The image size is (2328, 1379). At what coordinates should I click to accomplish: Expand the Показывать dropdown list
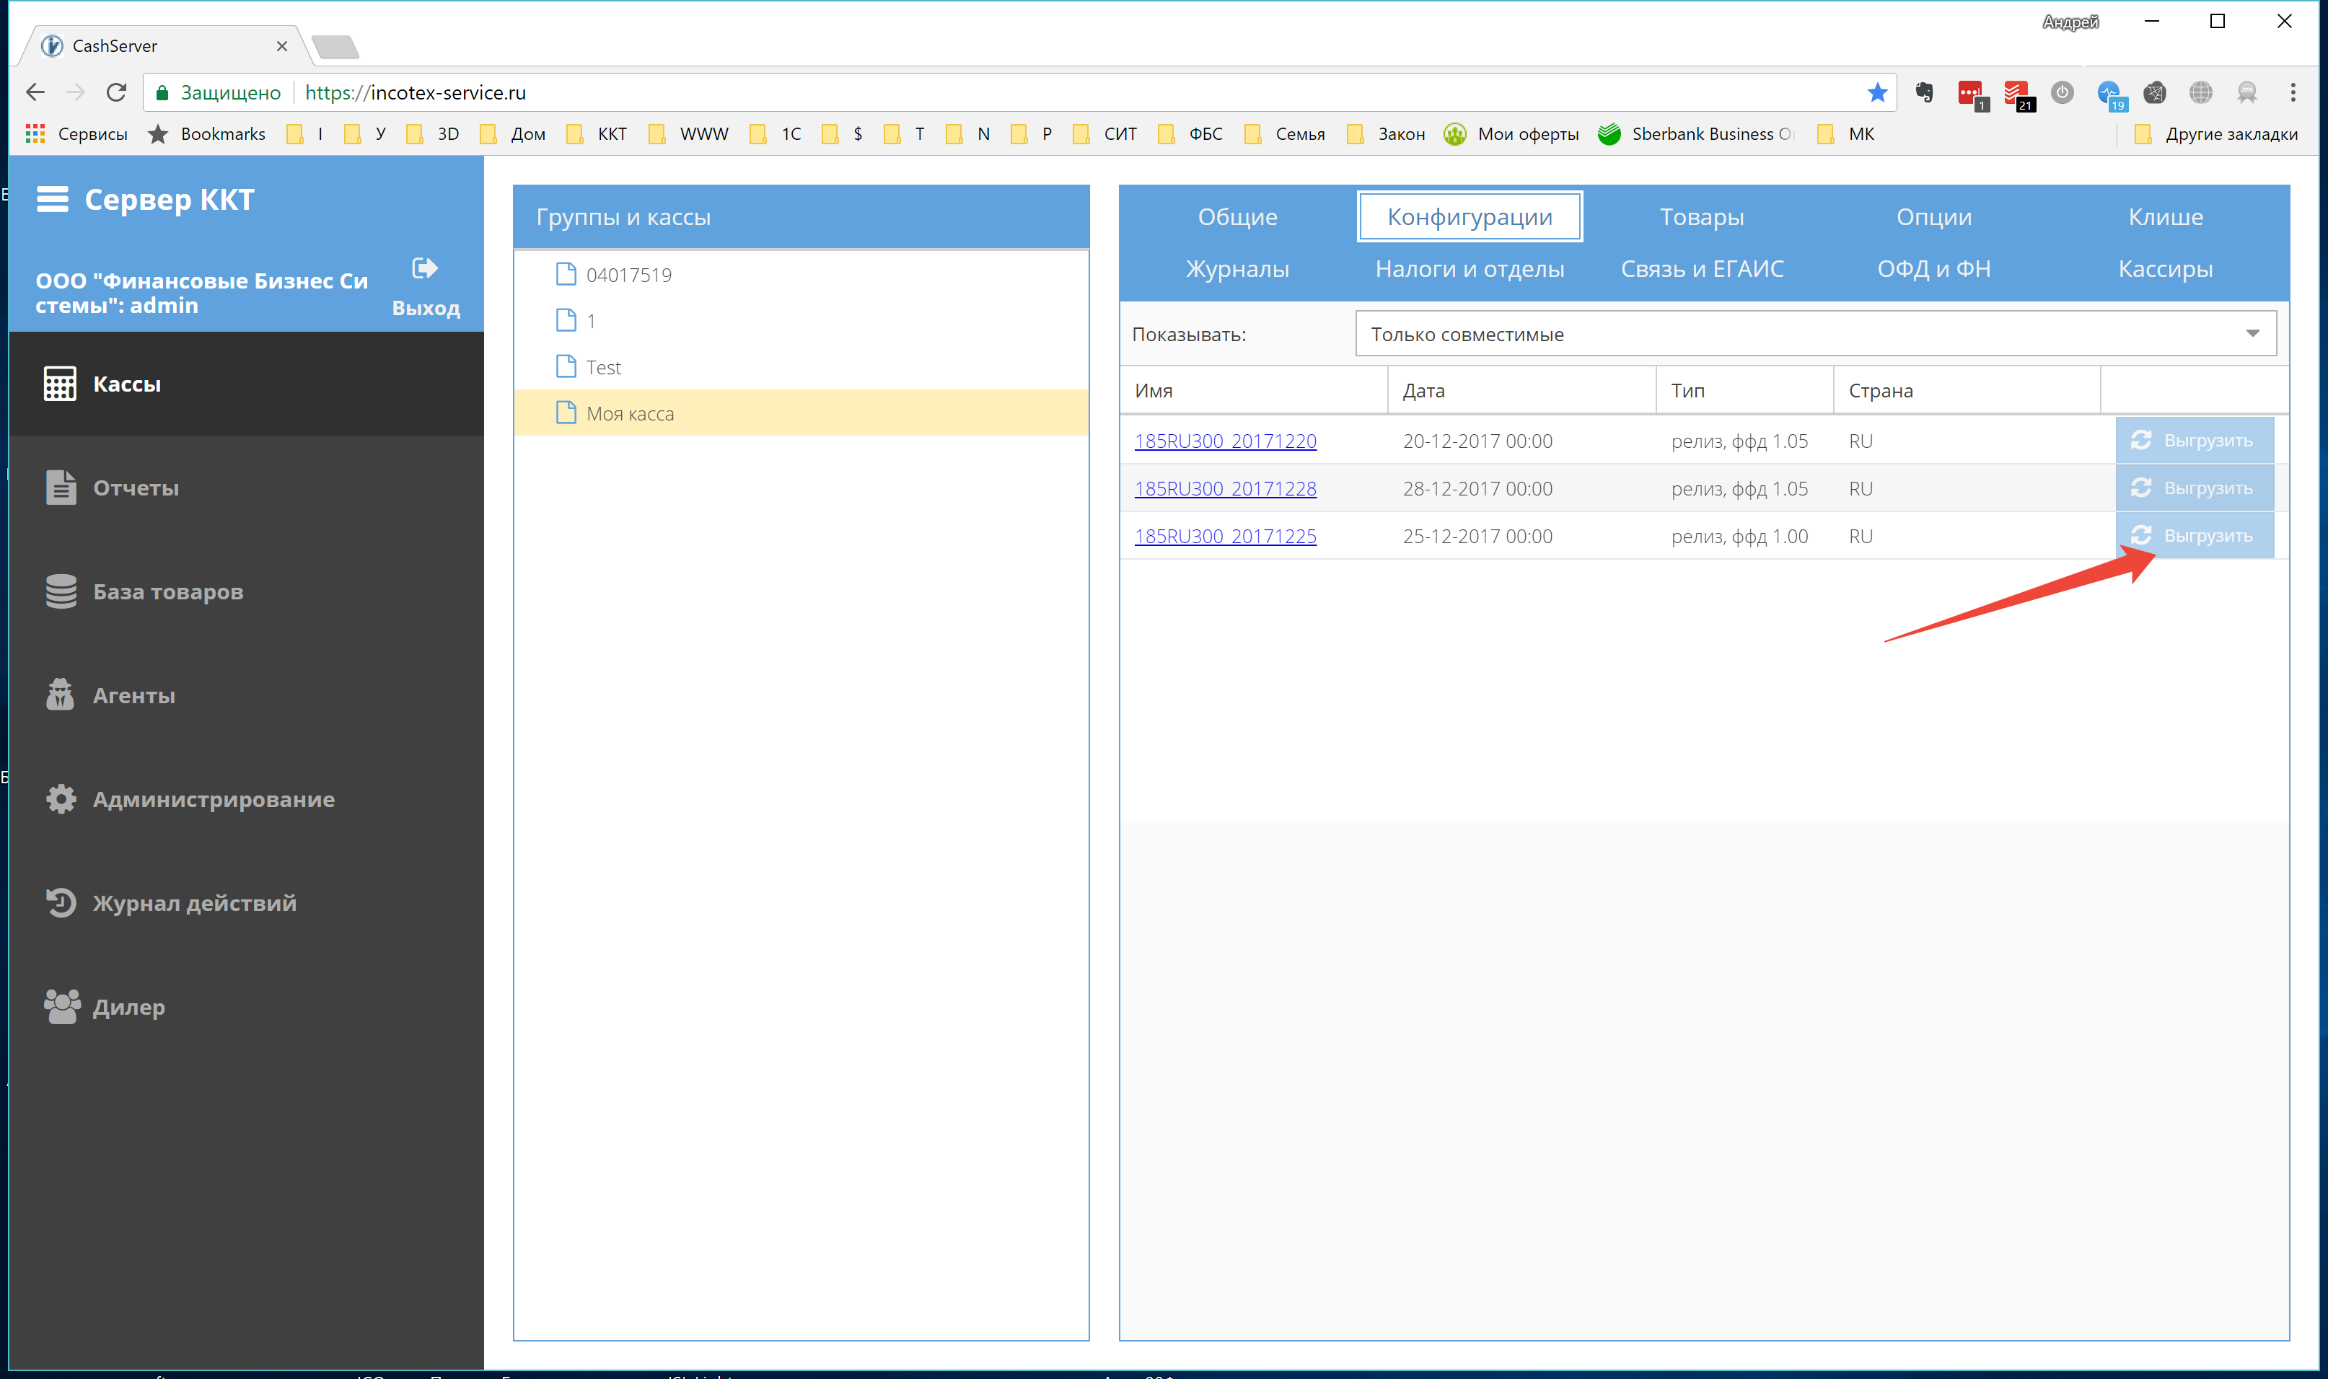point(1815,334)
